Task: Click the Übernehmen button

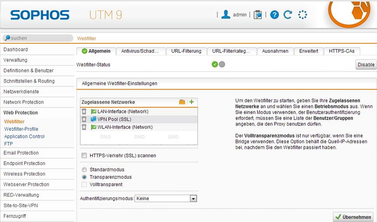Action: 353,217
